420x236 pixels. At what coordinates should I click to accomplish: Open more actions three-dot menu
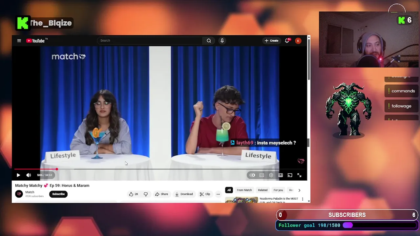(x=218, y=194)
